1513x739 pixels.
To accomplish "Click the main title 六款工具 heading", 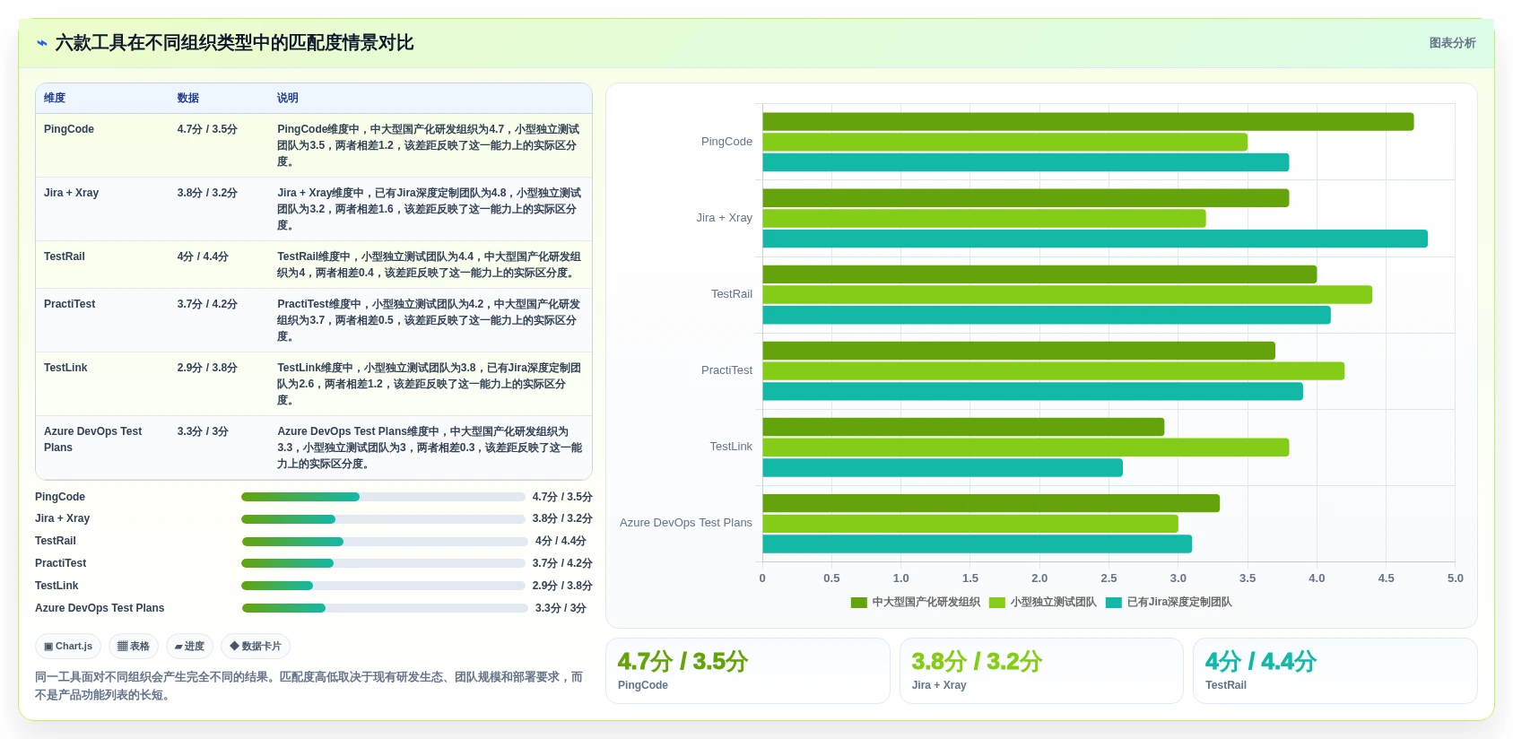I will tap(234, 43).
